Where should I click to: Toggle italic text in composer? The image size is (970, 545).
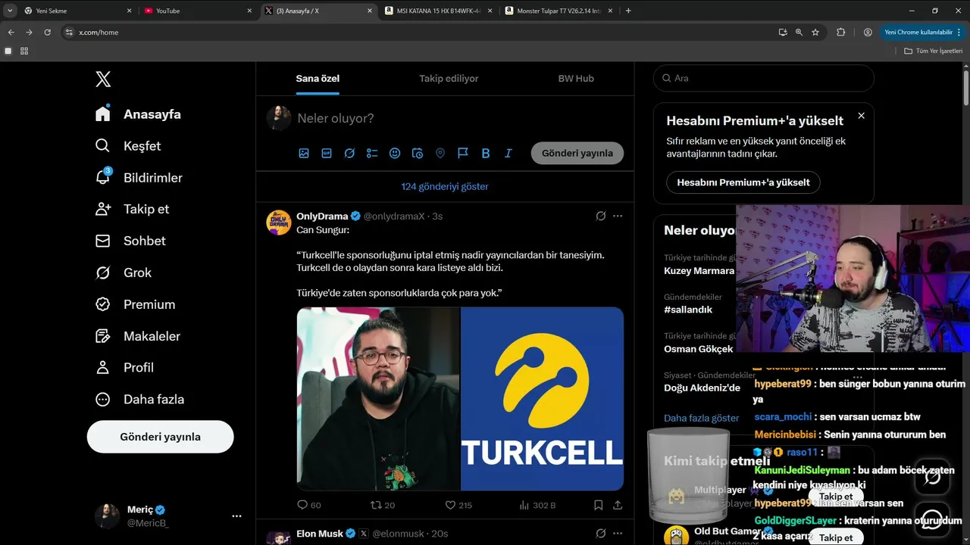(508, 153)
